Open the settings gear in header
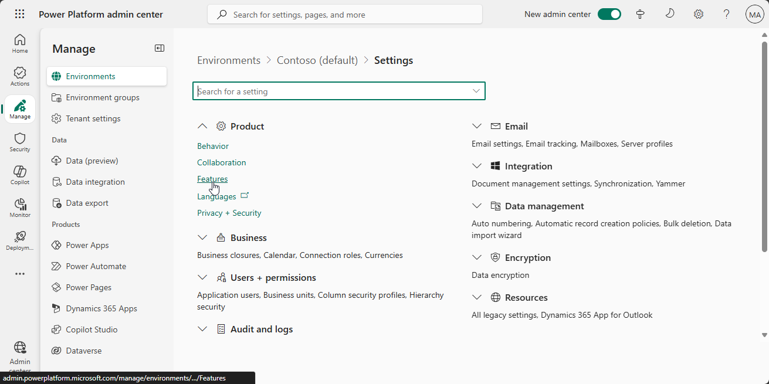This screenshot has width=769, height=384. tap(699, 14)
